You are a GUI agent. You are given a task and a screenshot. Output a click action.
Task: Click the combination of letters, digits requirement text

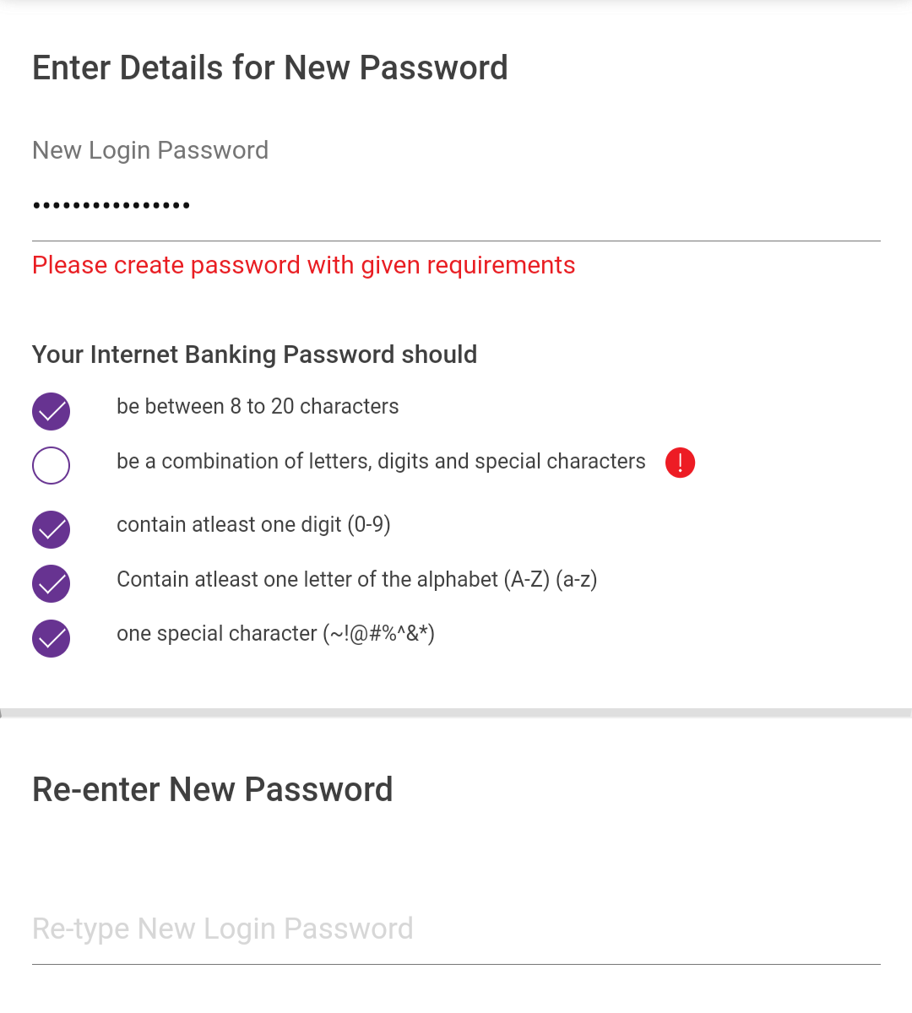point(381,462)
